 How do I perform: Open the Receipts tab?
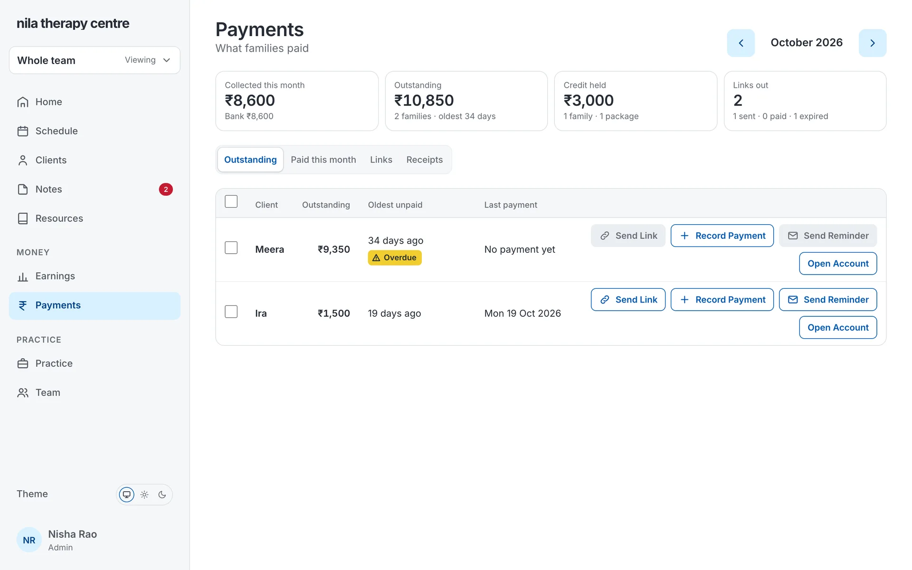425,160
